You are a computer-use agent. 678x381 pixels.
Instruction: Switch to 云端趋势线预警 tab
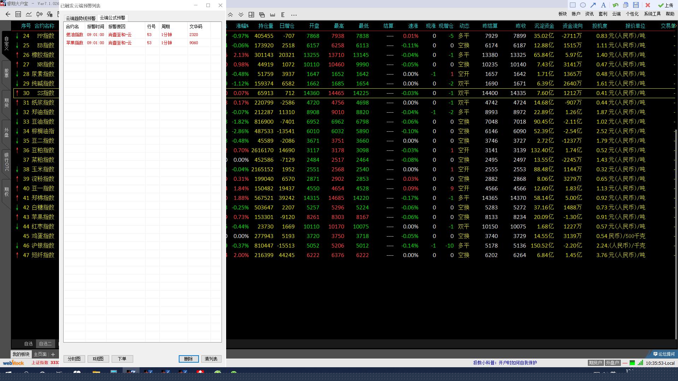tap(81, 18)
